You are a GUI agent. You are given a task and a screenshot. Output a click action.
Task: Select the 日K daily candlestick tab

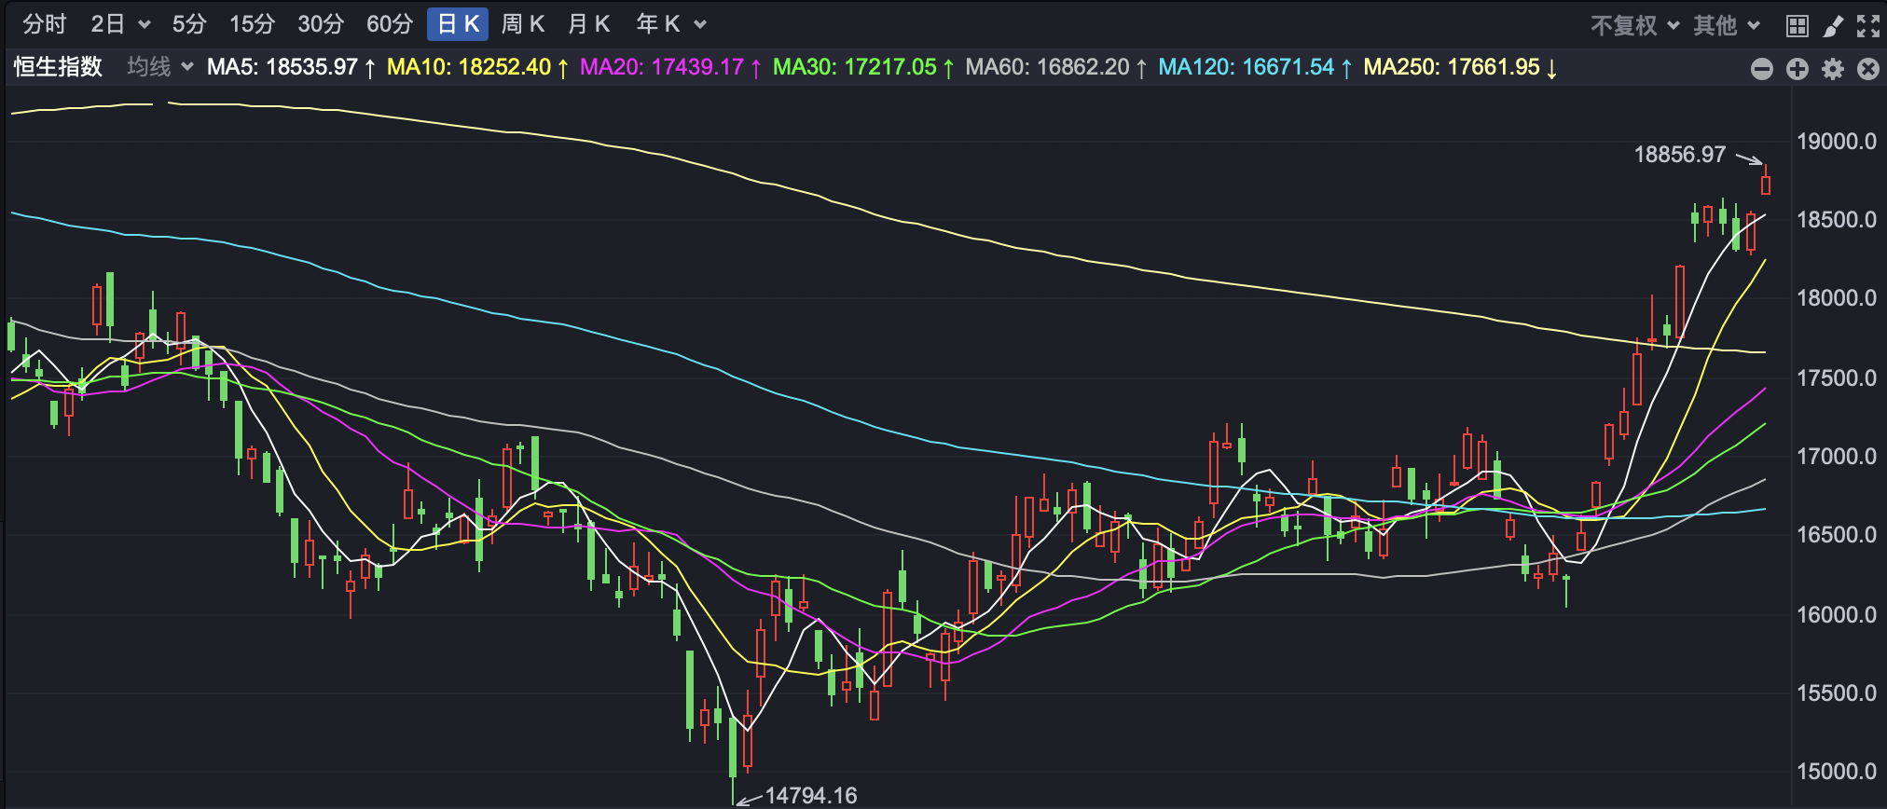(458, 24)
